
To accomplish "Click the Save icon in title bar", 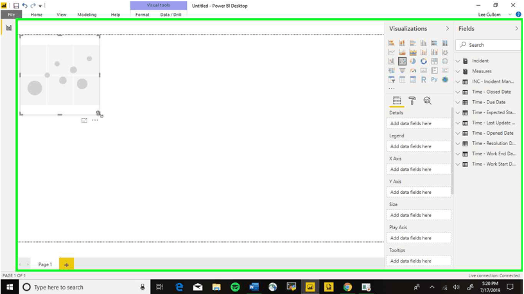I will coord(16,6).
